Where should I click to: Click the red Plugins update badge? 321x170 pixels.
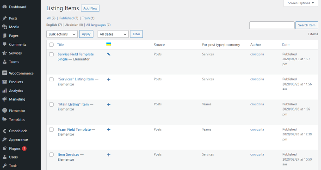pyautogui.click(x=24, y=149)
